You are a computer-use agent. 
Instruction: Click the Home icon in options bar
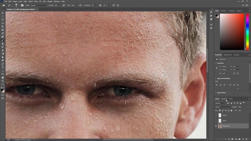tap(4, 5)
